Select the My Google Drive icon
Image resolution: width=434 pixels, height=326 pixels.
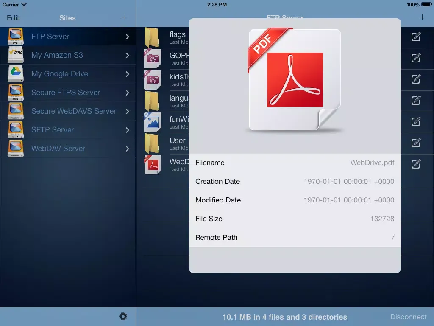pos(16,73)
